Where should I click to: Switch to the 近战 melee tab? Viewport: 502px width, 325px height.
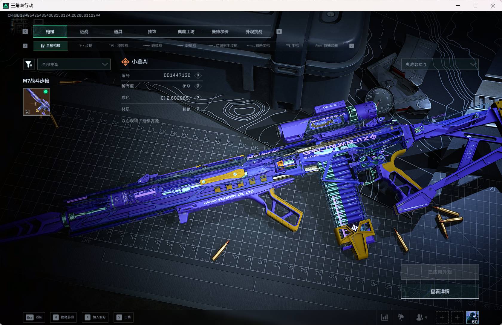[x=84, y=31]
